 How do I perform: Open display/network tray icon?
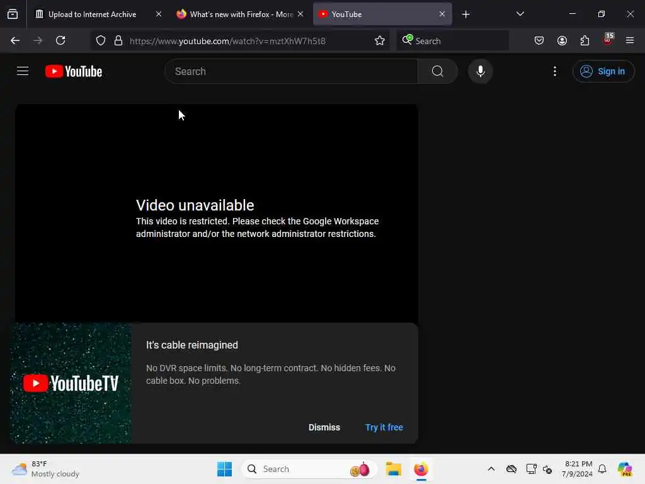[531, 469]
